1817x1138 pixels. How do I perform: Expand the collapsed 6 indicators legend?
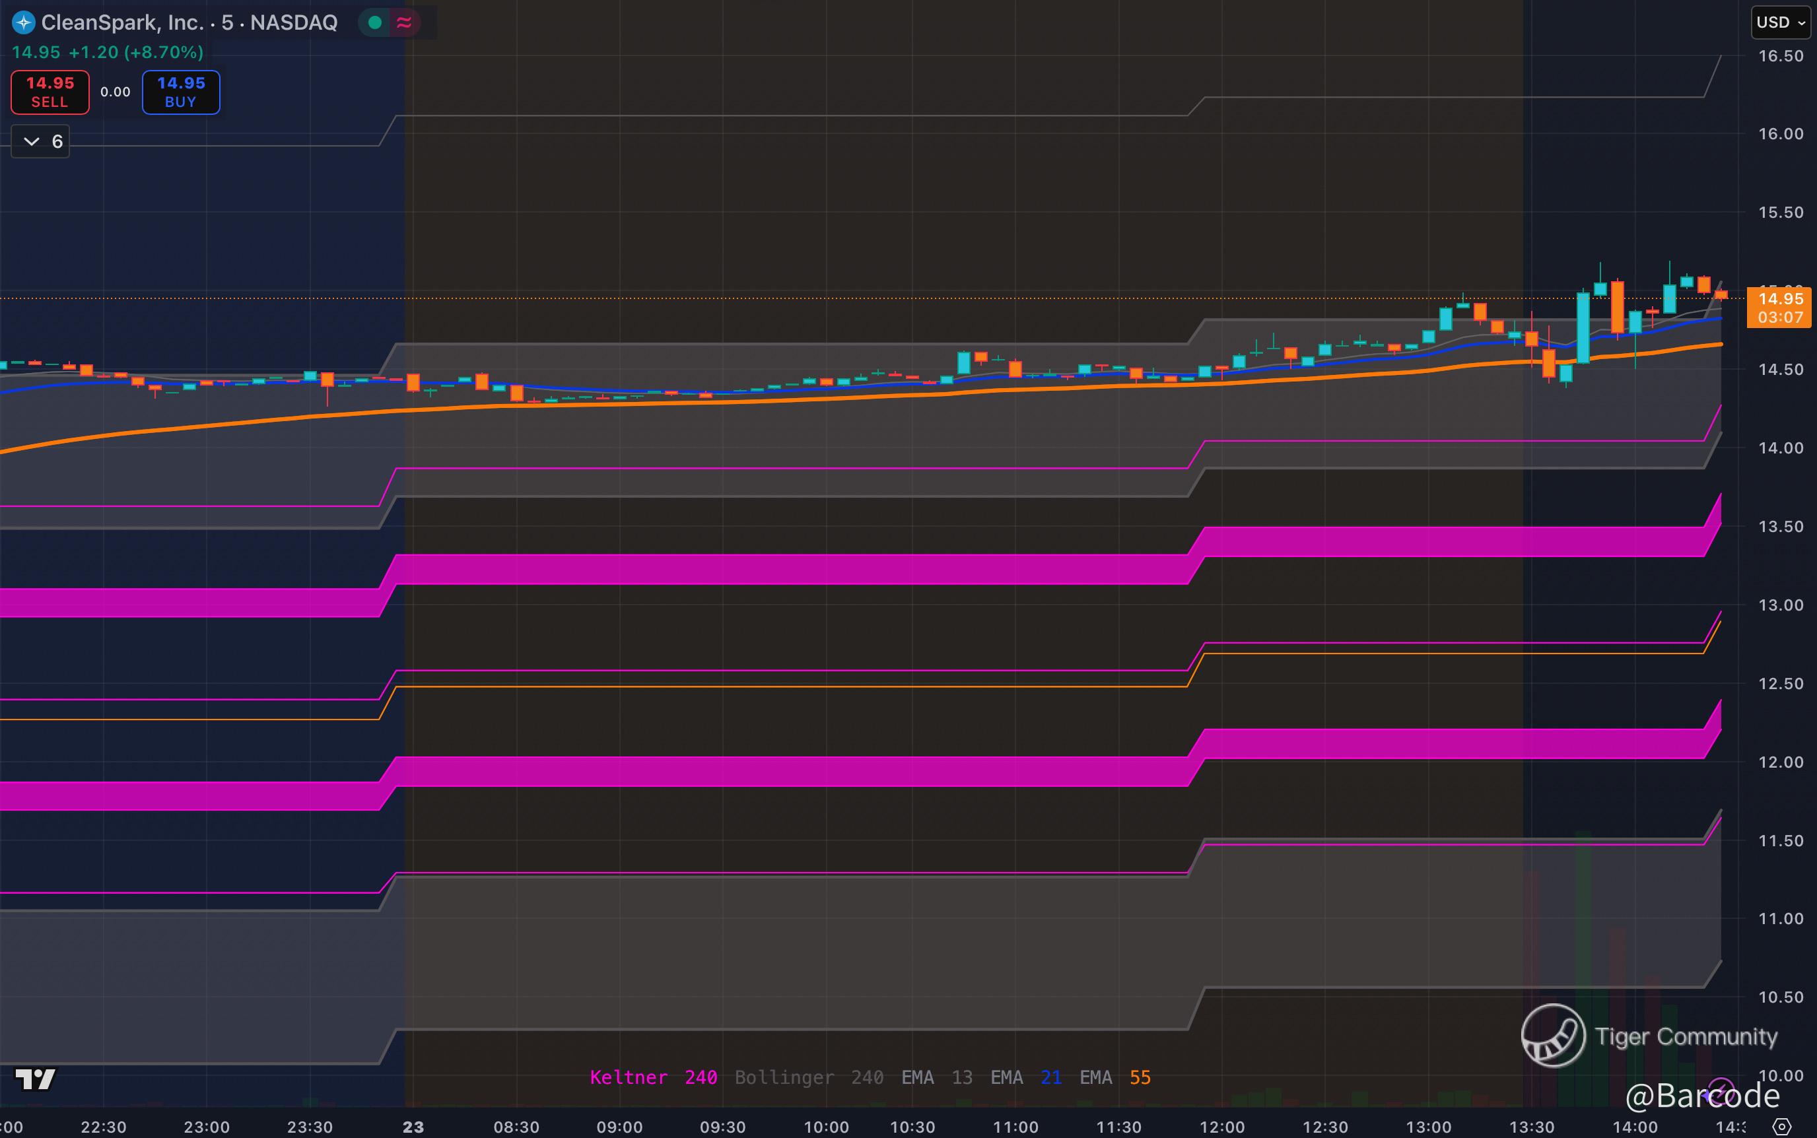[x=41, y=141]
